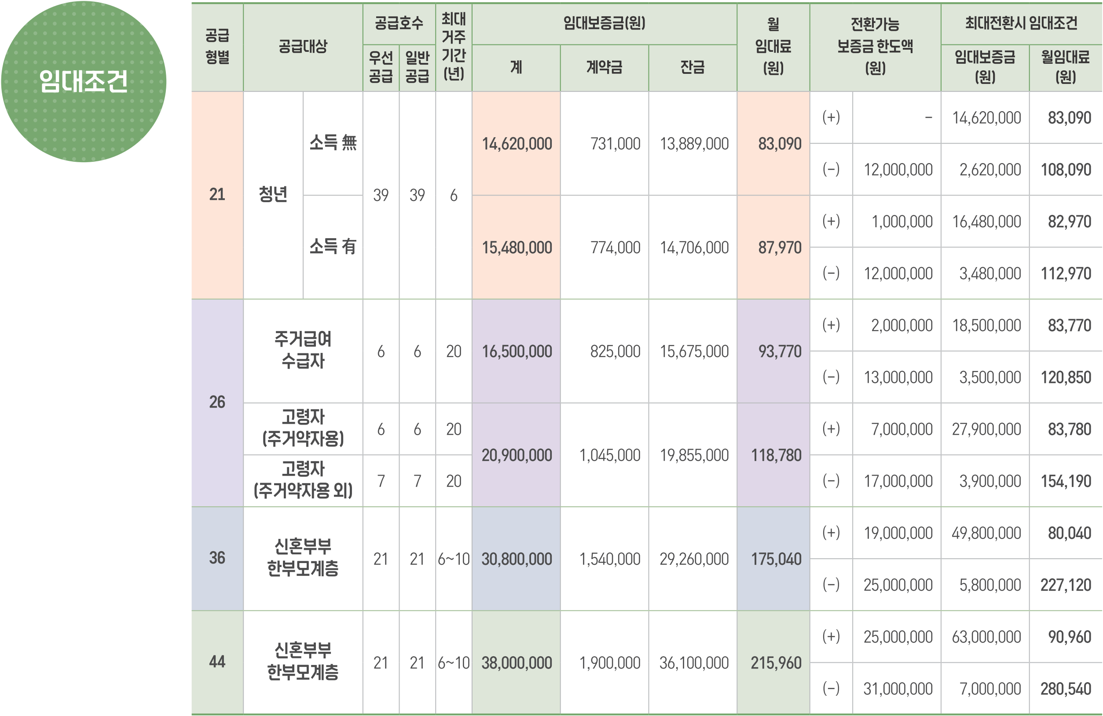The image size is (1103, 716).
Task: Click the blue type 36 cell
Action: 217,558
